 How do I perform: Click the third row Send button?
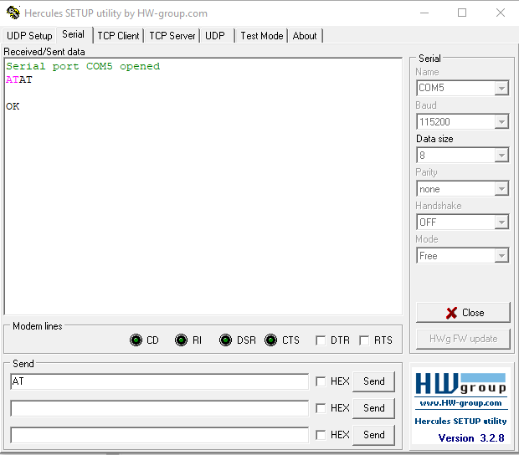pyautogui.click(x=373, y=435)
